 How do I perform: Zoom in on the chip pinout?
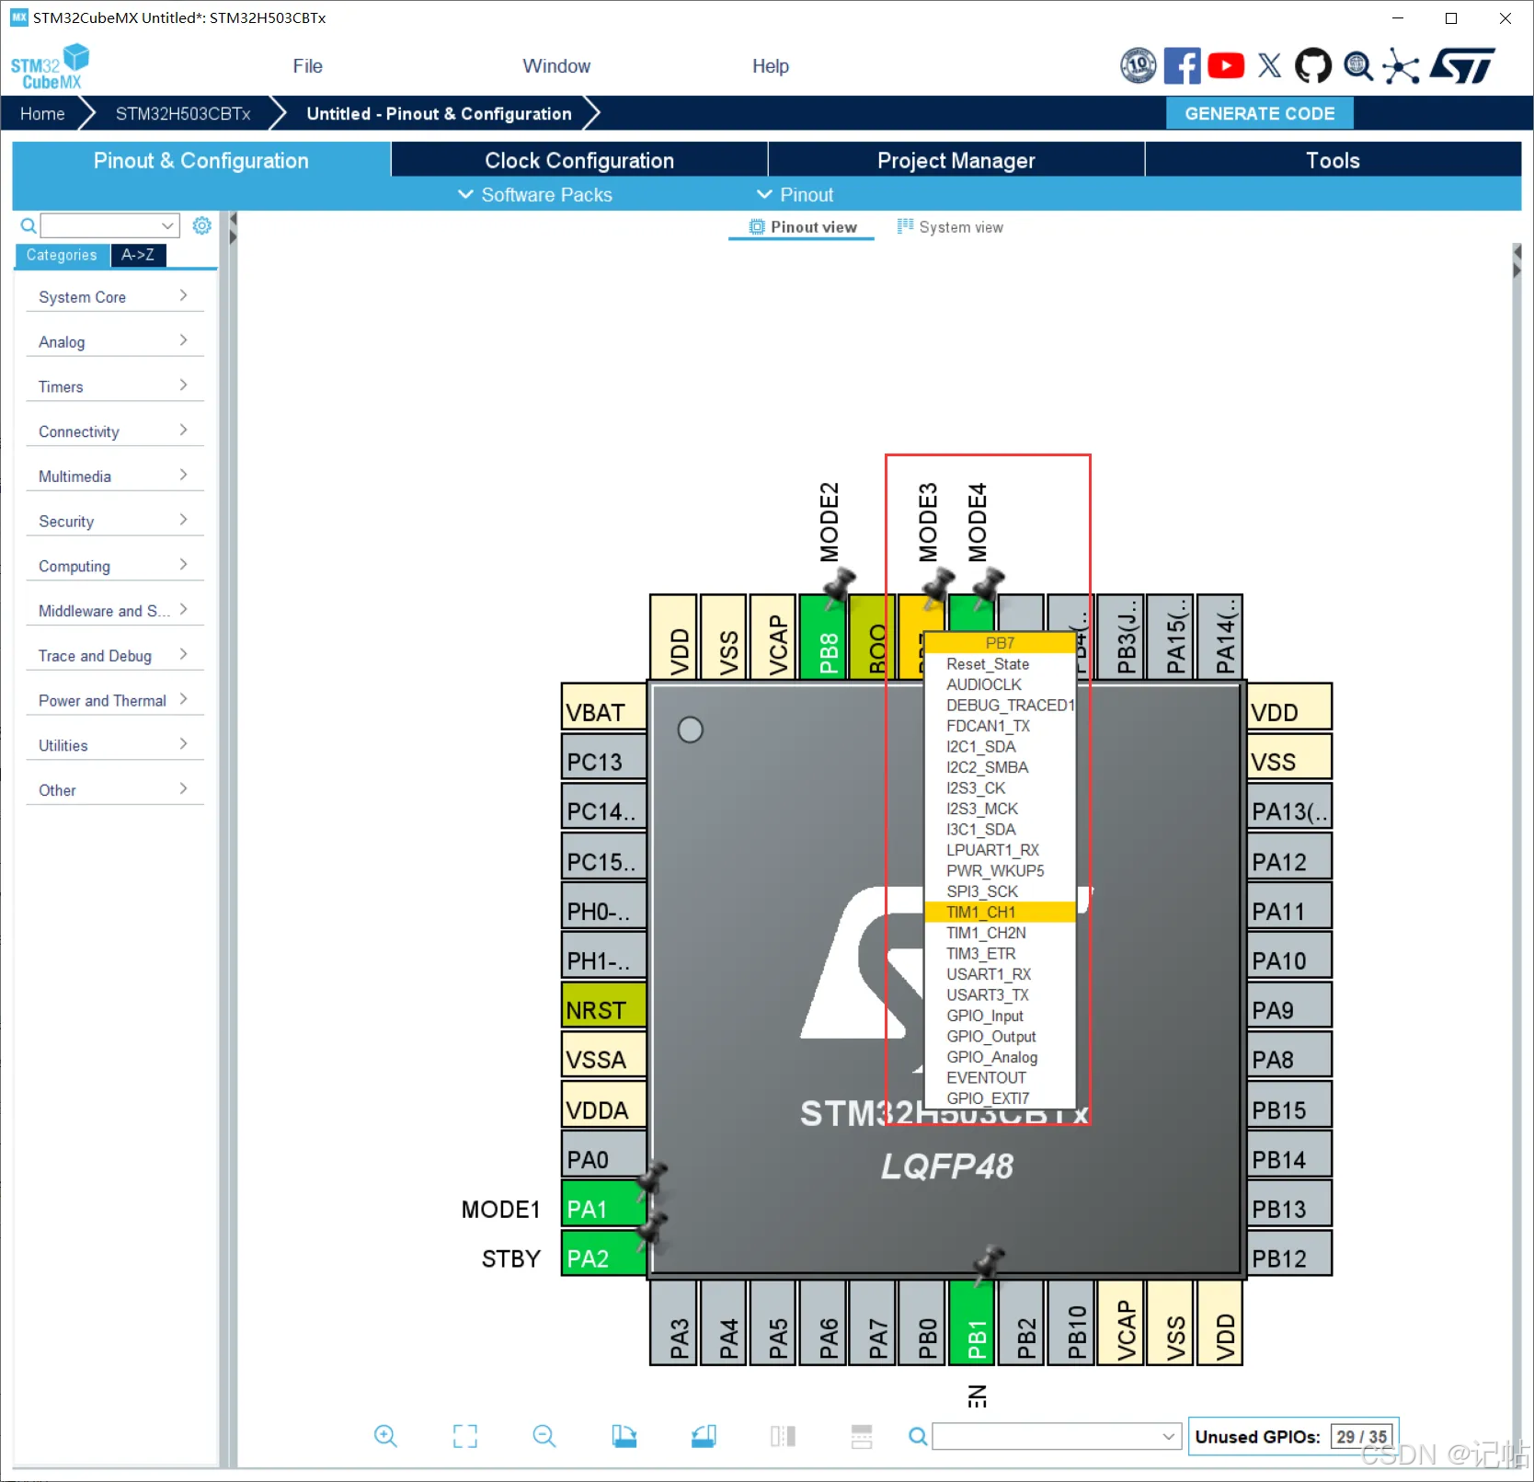coord(385,1436)
